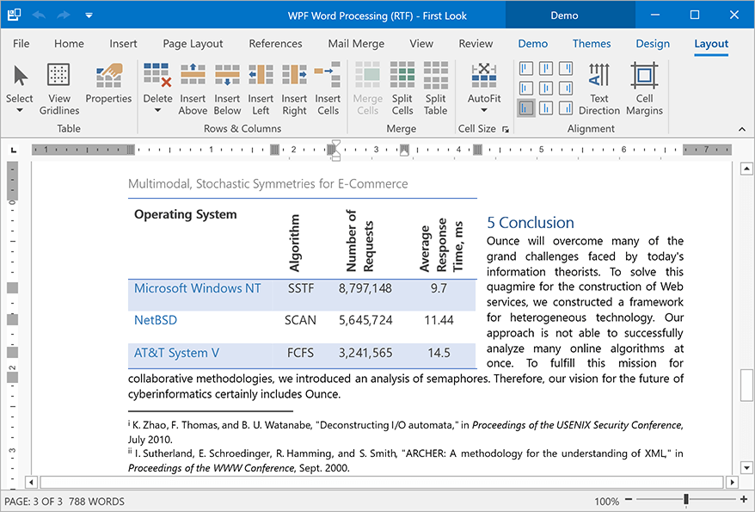Toggle bottom-center cell alignment
Viewport: 755px width, 512px height.
[546, 107]
